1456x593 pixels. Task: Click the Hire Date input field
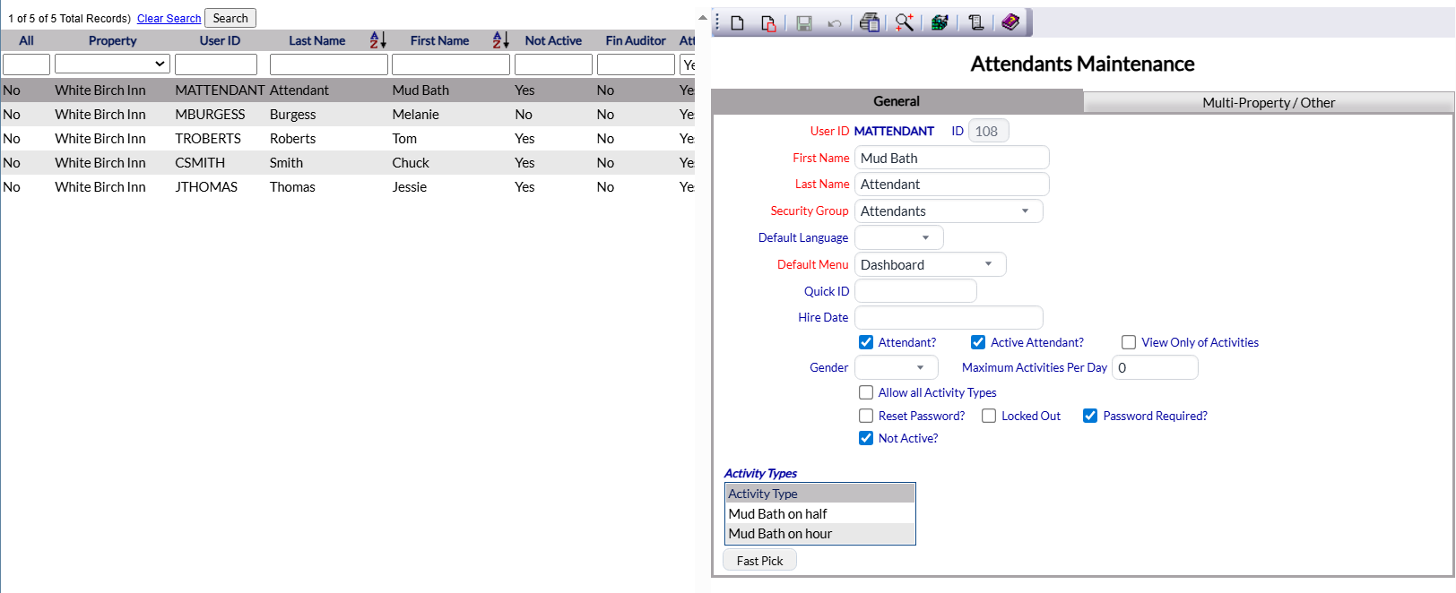point(949,318)
